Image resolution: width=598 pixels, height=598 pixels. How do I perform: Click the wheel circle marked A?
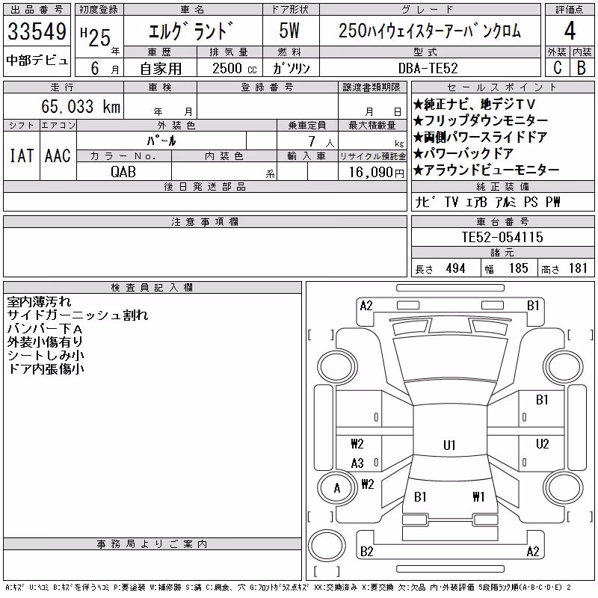pos(337,488)
